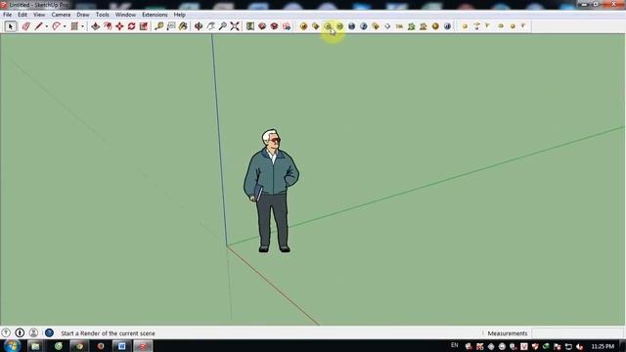Click the user sign-in status icon
The width and height of the screenshot is (626, 352).
tap(33, 332)
